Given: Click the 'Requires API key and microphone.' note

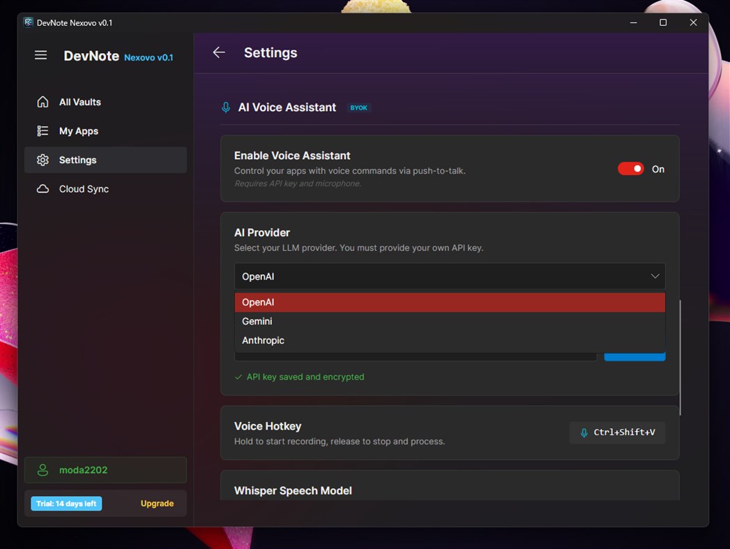Looking at the screenshot, I should [x=298, y=183].
